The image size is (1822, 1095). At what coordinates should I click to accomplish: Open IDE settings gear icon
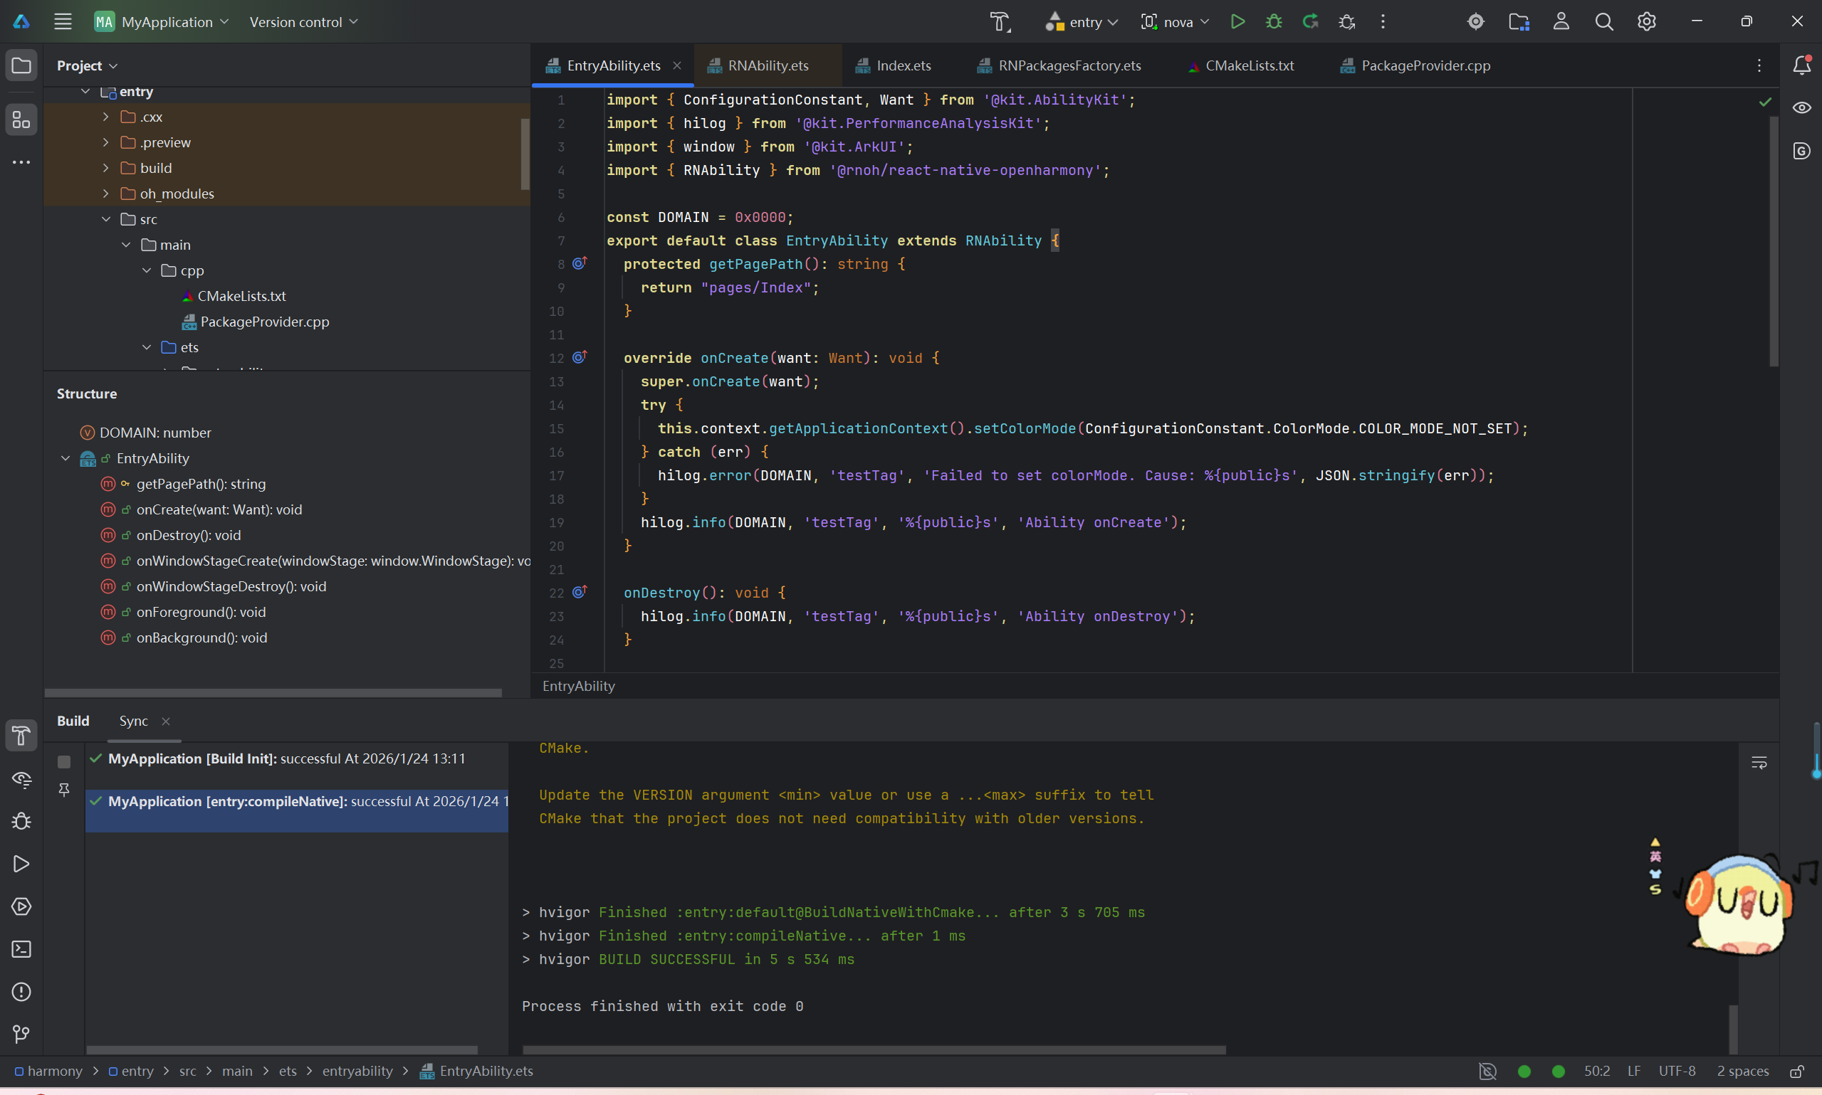tap(1646, 21)
